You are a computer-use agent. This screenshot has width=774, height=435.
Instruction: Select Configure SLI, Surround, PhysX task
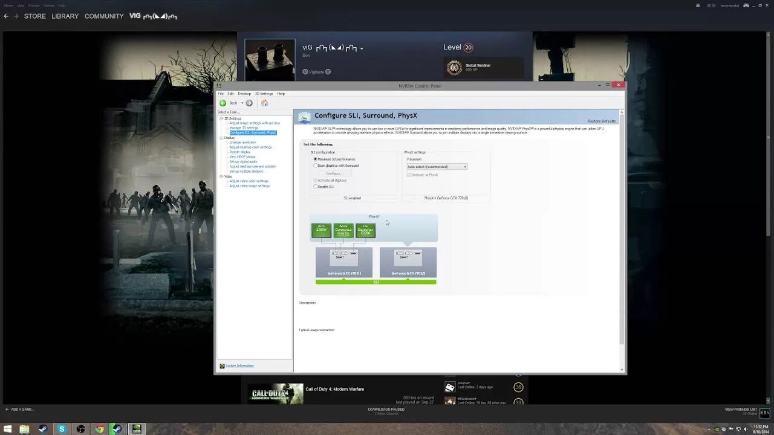(252, 133)
